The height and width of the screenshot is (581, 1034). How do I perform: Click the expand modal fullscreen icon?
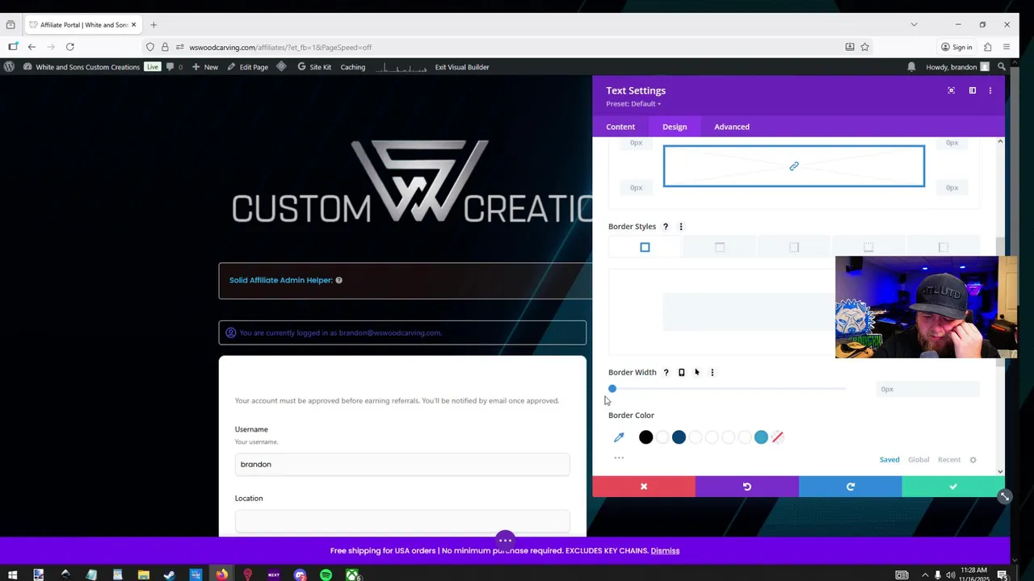[951, 90]
